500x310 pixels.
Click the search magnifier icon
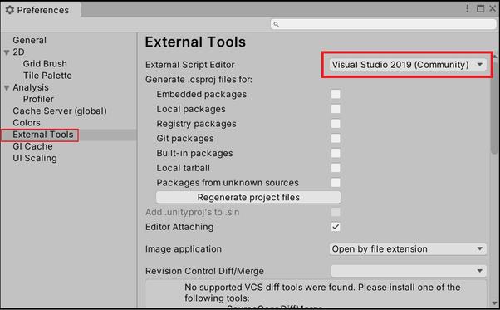tap(276, 24)
